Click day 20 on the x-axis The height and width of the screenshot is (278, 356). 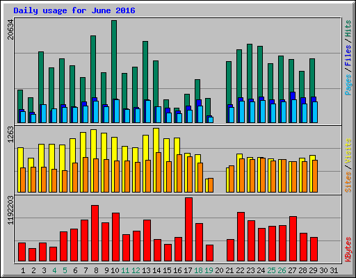(219, 270)
